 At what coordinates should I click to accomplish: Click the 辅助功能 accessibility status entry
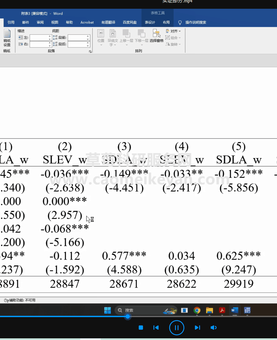click(x=20, y=300)
